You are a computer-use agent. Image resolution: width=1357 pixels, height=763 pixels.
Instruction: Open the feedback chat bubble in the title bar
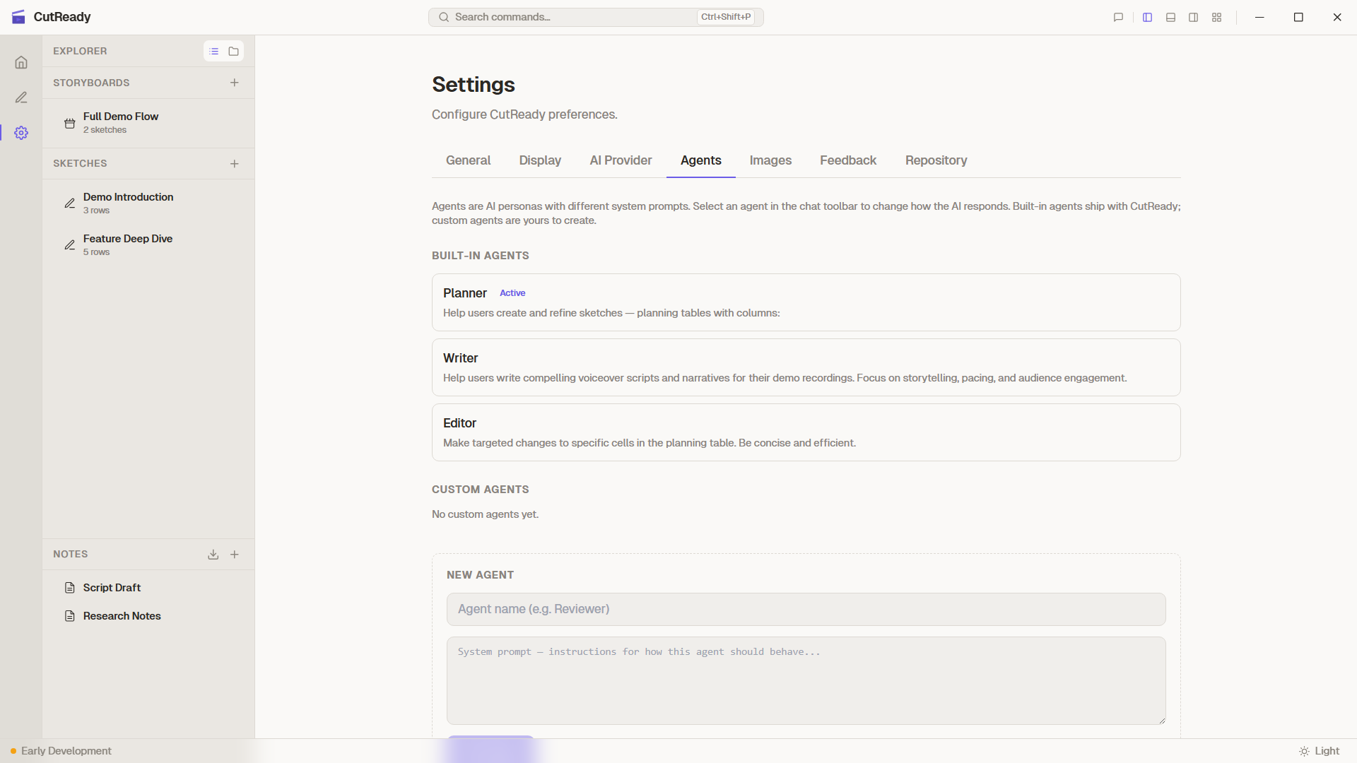pos(1117,17)
